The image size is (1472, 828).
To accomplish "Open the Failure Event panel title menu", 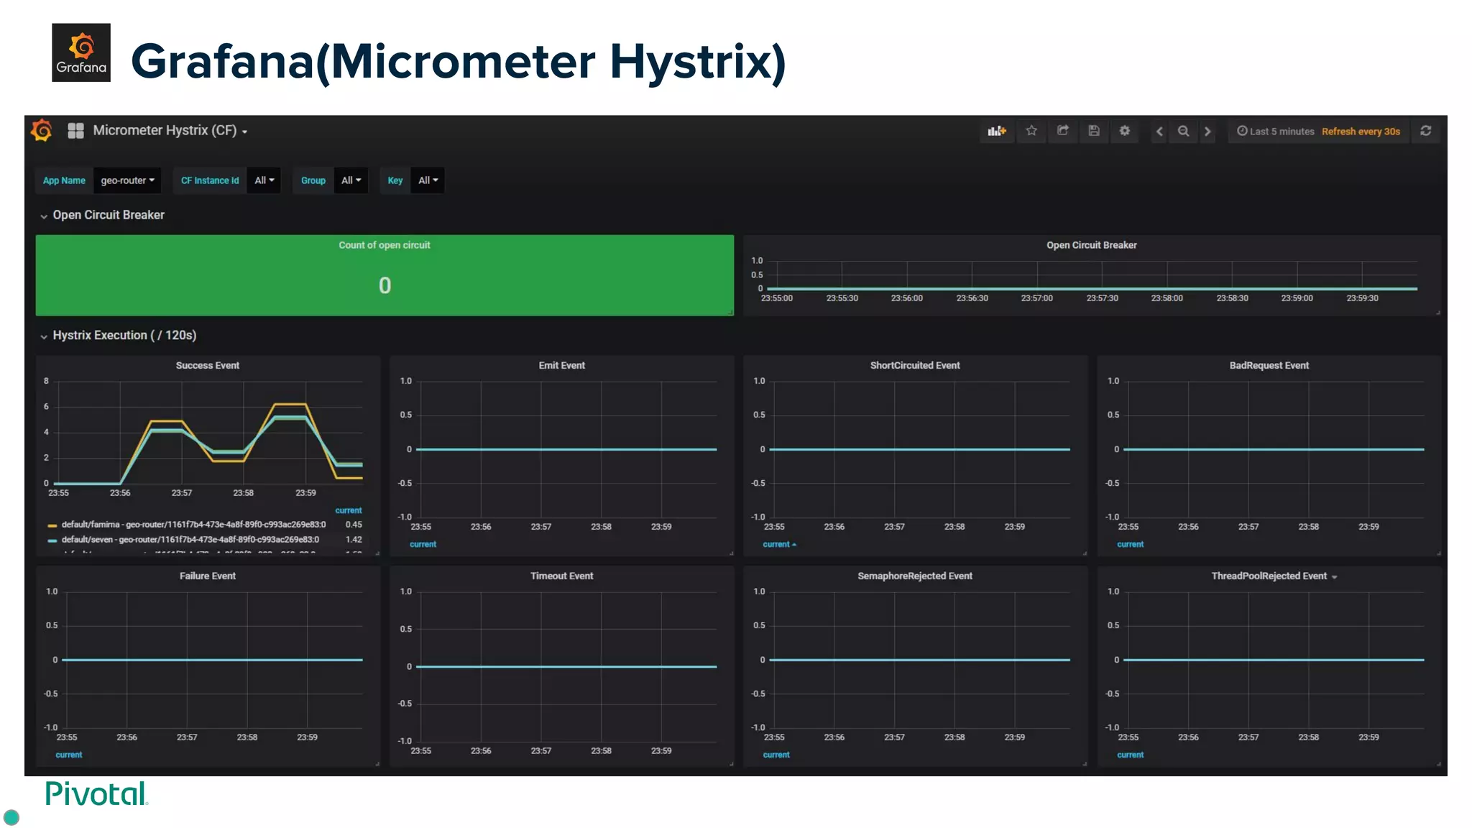I will click(x=207, y=576).
